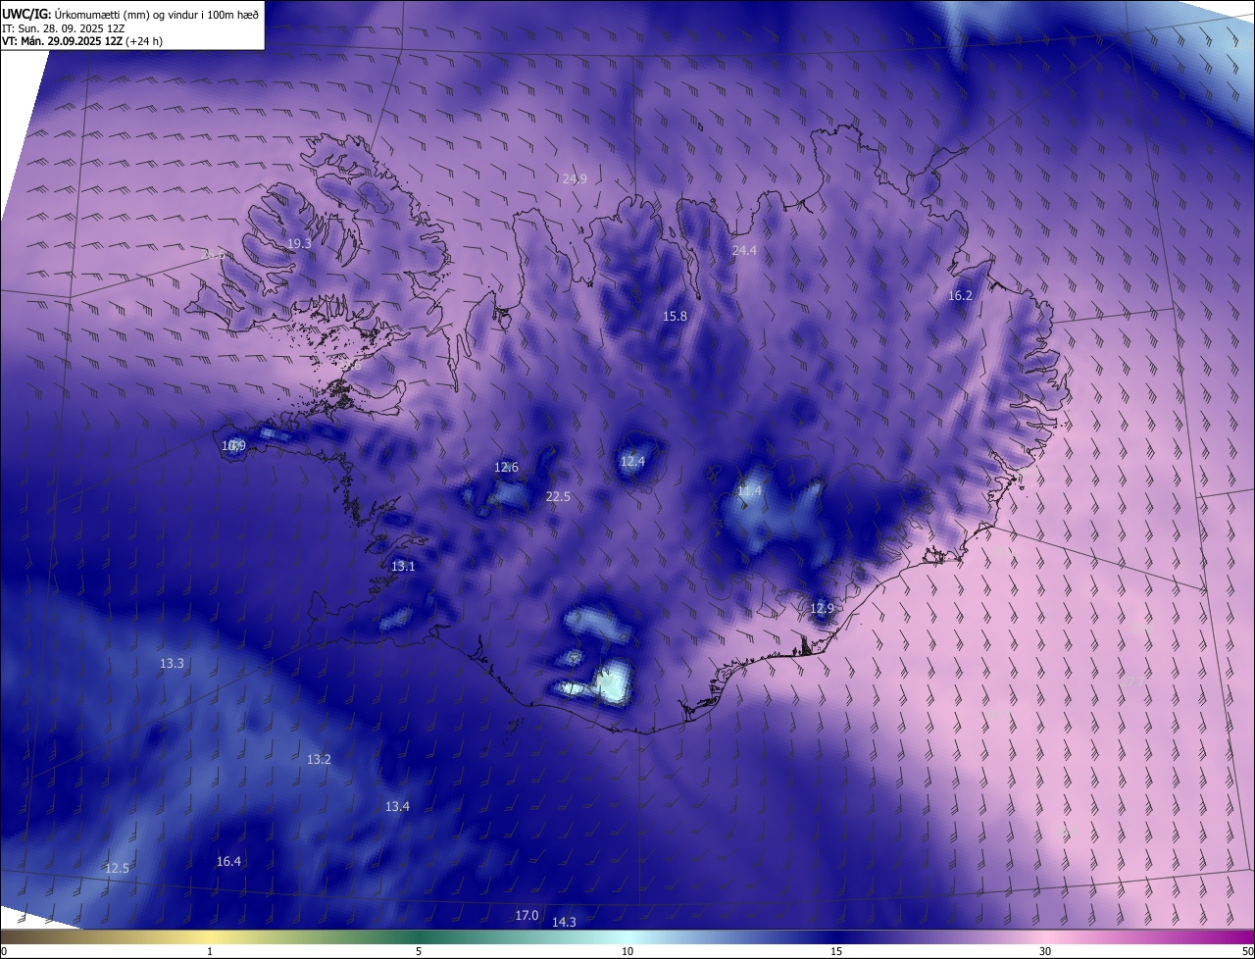The height and width of the screenshot is (959, 1255).
Task: Click the 1 label on the color scale
Action: click(x=210, y=951)
